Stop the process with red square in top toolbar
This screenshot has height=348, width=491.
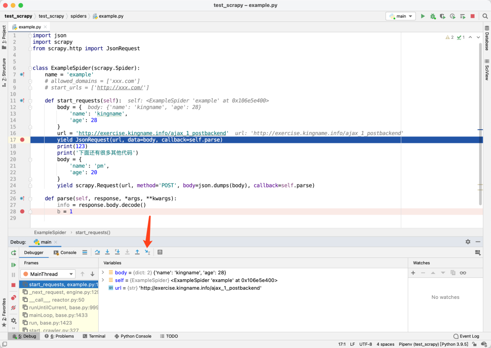click(472, 16)
